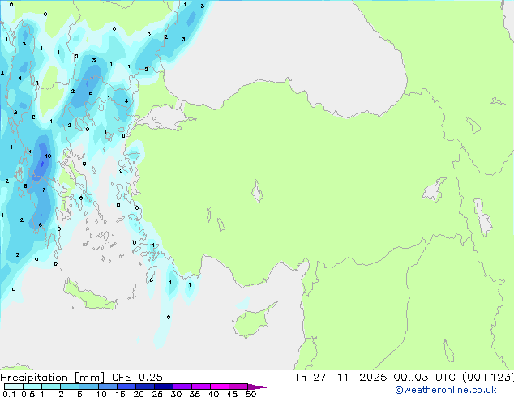
Task: Click the above-50 mm arrow tip swatch
Action: coord(256,386)
